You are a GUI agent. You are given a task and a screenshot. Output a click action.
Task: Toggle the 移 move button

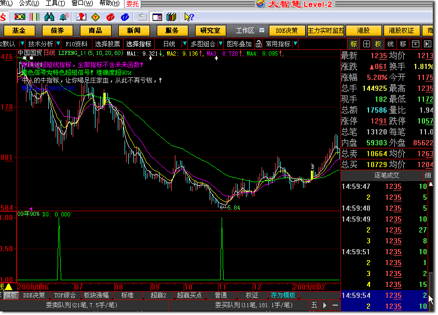point(403,44)
